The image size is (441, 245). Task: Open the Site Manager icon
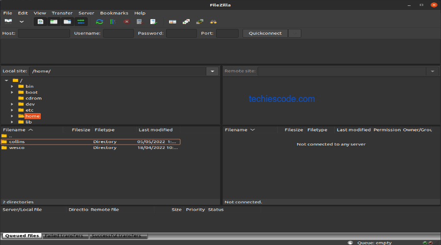pyautogui.click(x=8, y=22)
